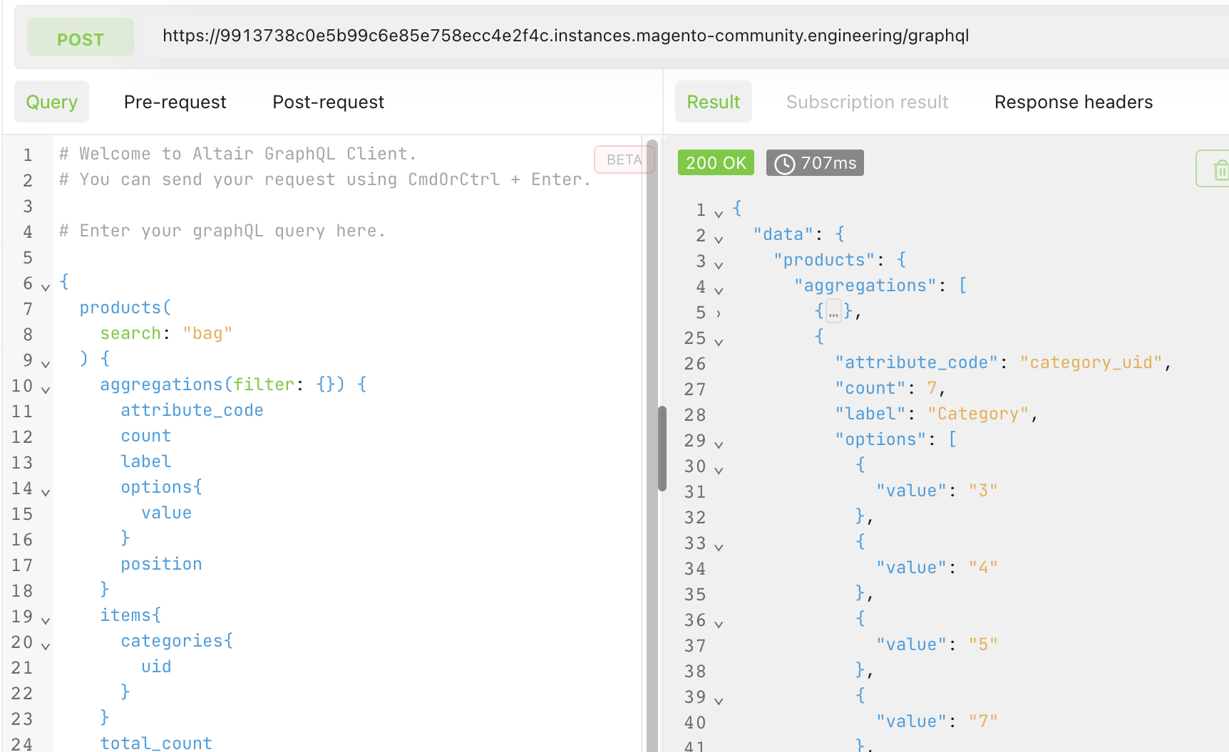Click the 200 OK status badge
Viewport: 1229px width, 752px height.
(x=716, y=162)
